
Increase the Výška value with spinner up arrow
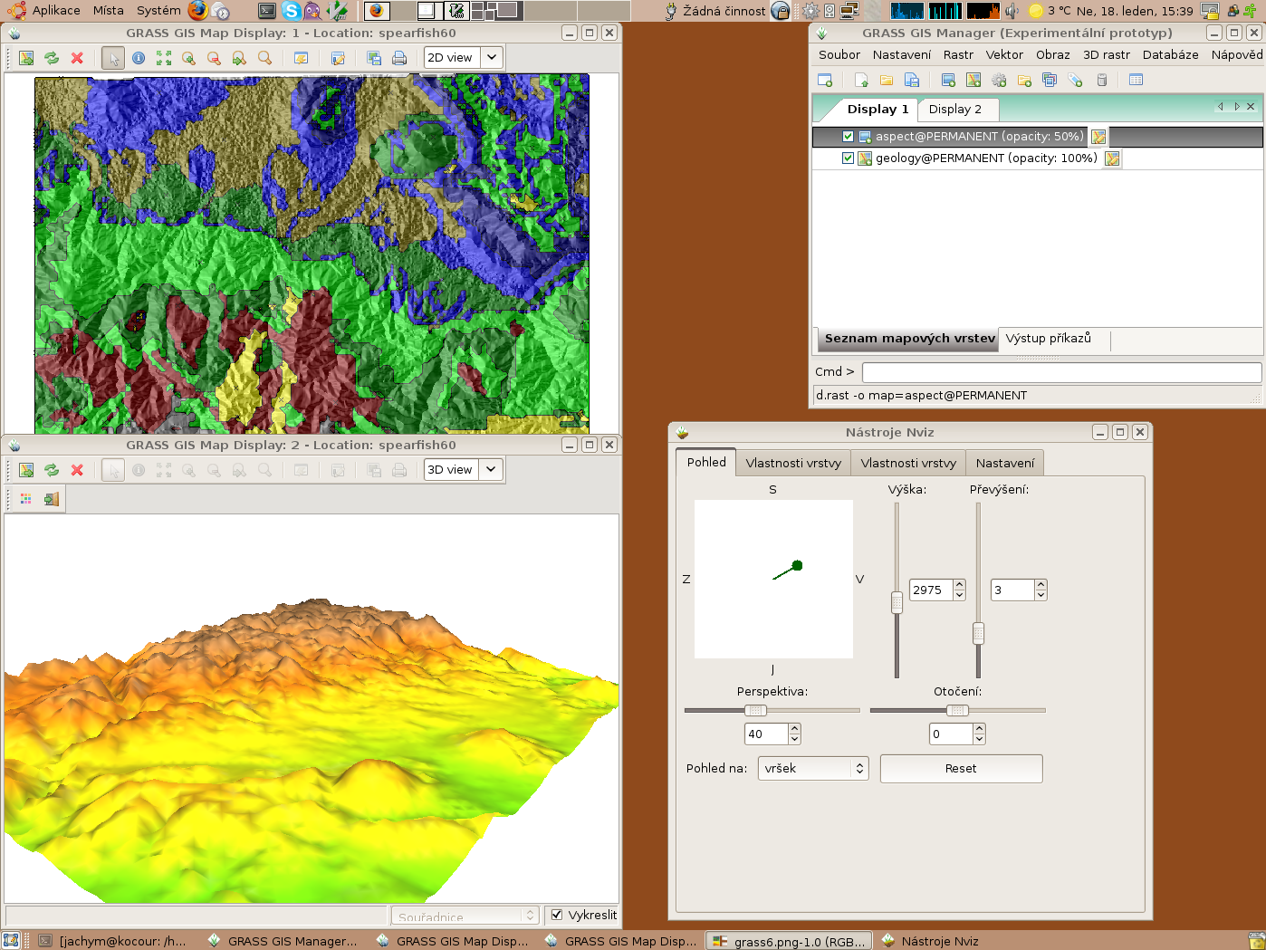[x=960, y=585]
